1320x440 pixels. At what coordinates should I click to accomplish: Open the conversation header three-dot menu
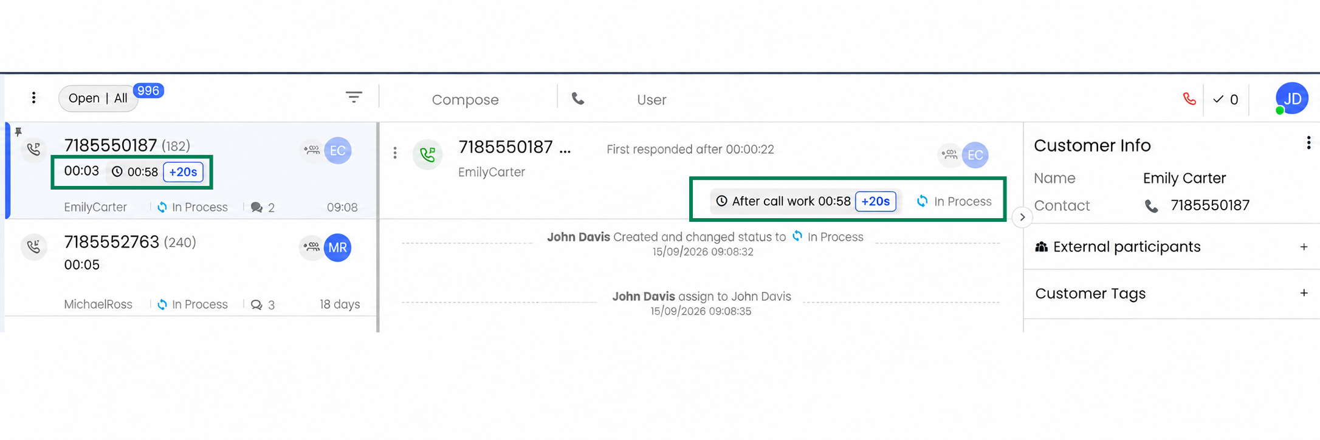[x=395, y=153]
